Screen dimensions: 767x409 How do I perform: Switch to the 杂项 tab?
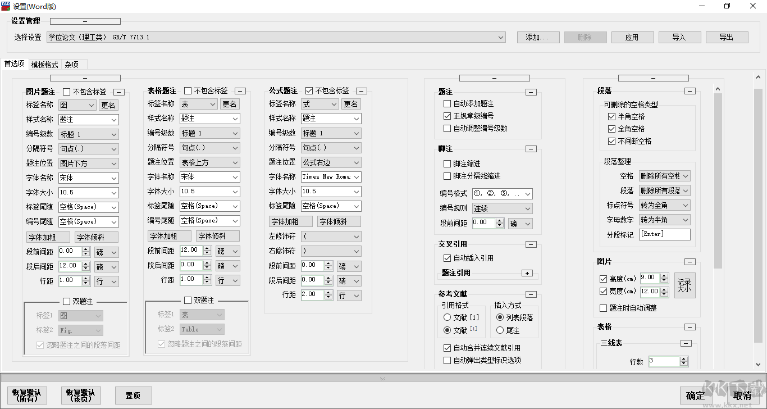coord(71,64)
